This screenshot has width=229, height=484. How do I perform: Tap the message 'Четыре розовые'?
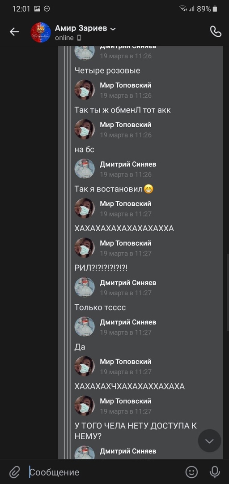pyautogui.click(x=107, y=71)
